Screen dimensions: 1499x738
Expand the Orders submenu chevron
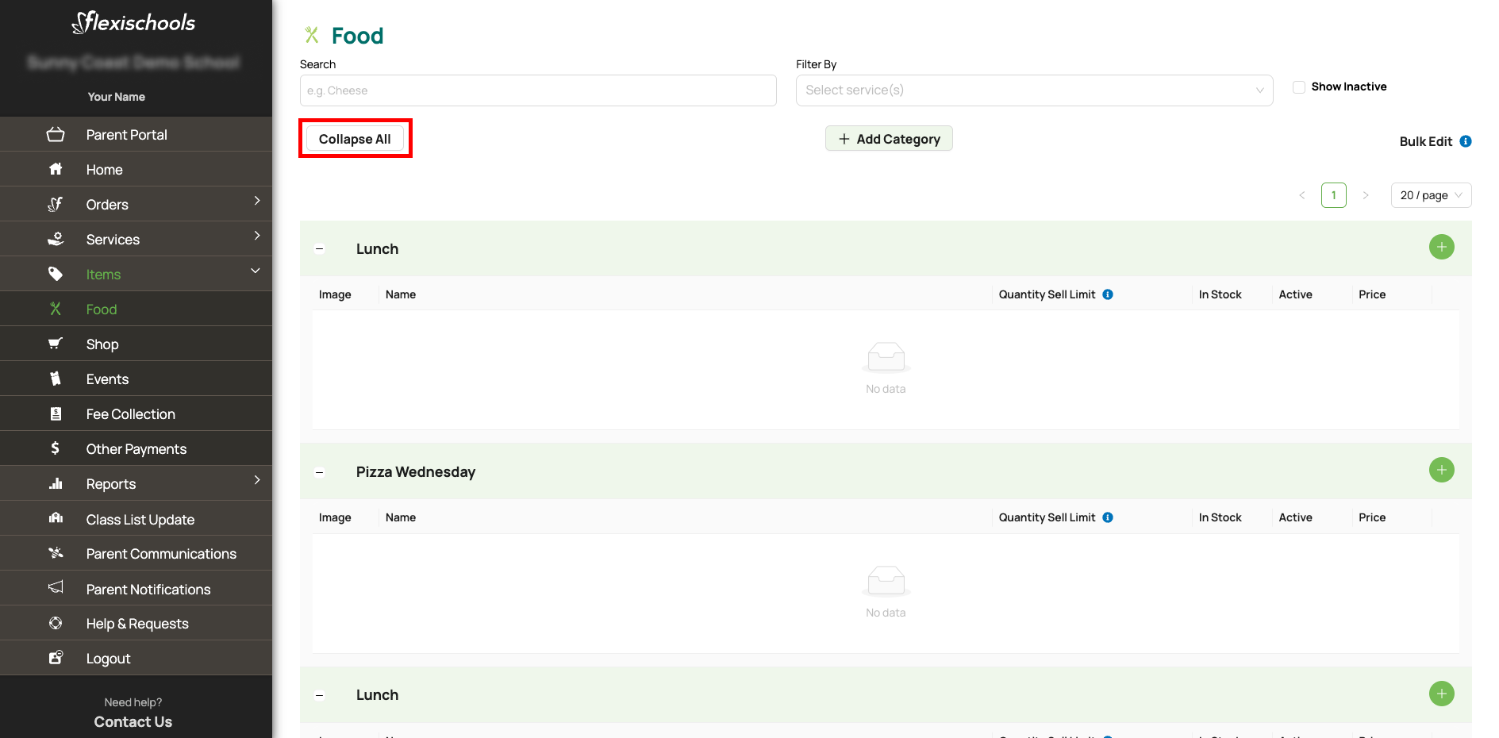click(257, 202)
